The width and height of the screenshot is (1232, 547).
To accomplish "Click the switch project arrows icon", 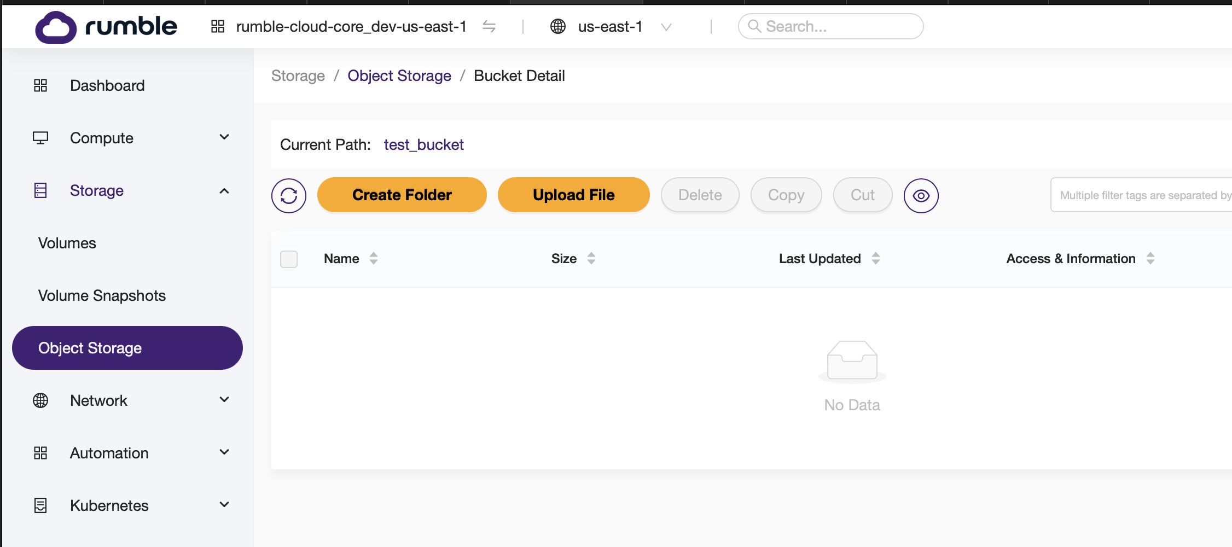I will click(x=489, y=26).
